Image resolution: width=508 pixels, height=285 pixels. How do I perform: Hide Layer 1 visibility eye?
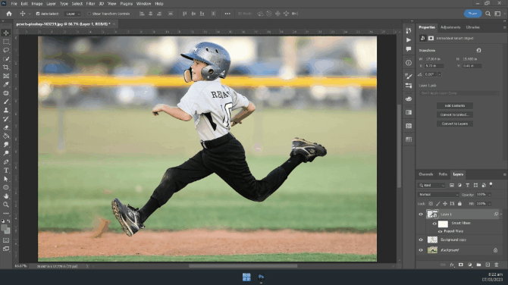click(x=421, y=214)
